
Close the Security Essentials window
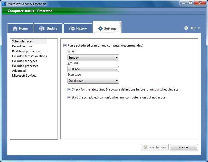coord(200,3)
